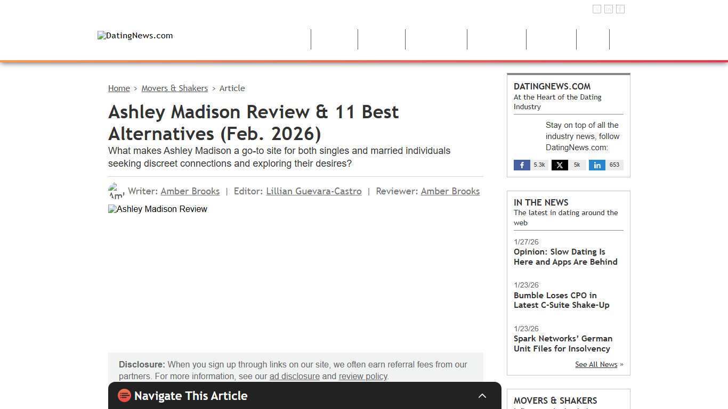Viewport: 728px width, 409px height.
Task: Expand the Movers & Shakers breadcrumb
Action: [x=175, y=88]
